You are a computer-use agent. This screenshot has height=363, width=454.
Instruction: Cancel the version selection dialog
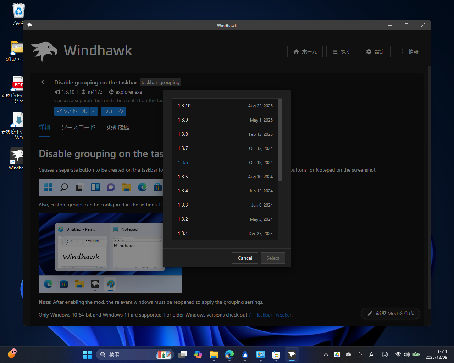pos(245,258)
